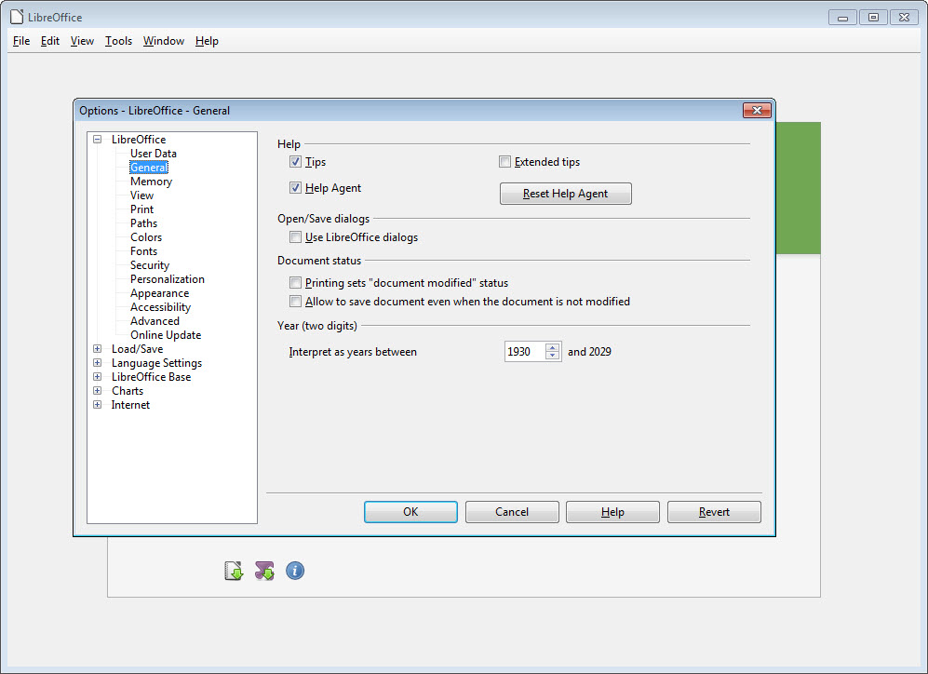Click the extensions download icon in Start Center
Screen dimensions: 928x674
point(264,571)
